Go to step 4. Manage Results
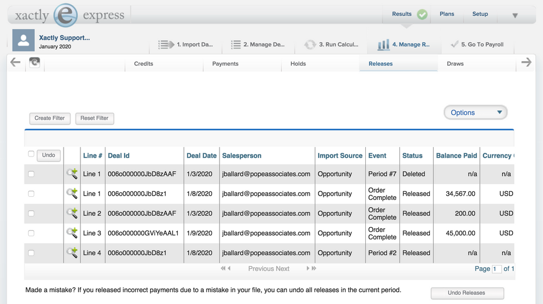Screen dimensions: 543x304 coord(411,44)
